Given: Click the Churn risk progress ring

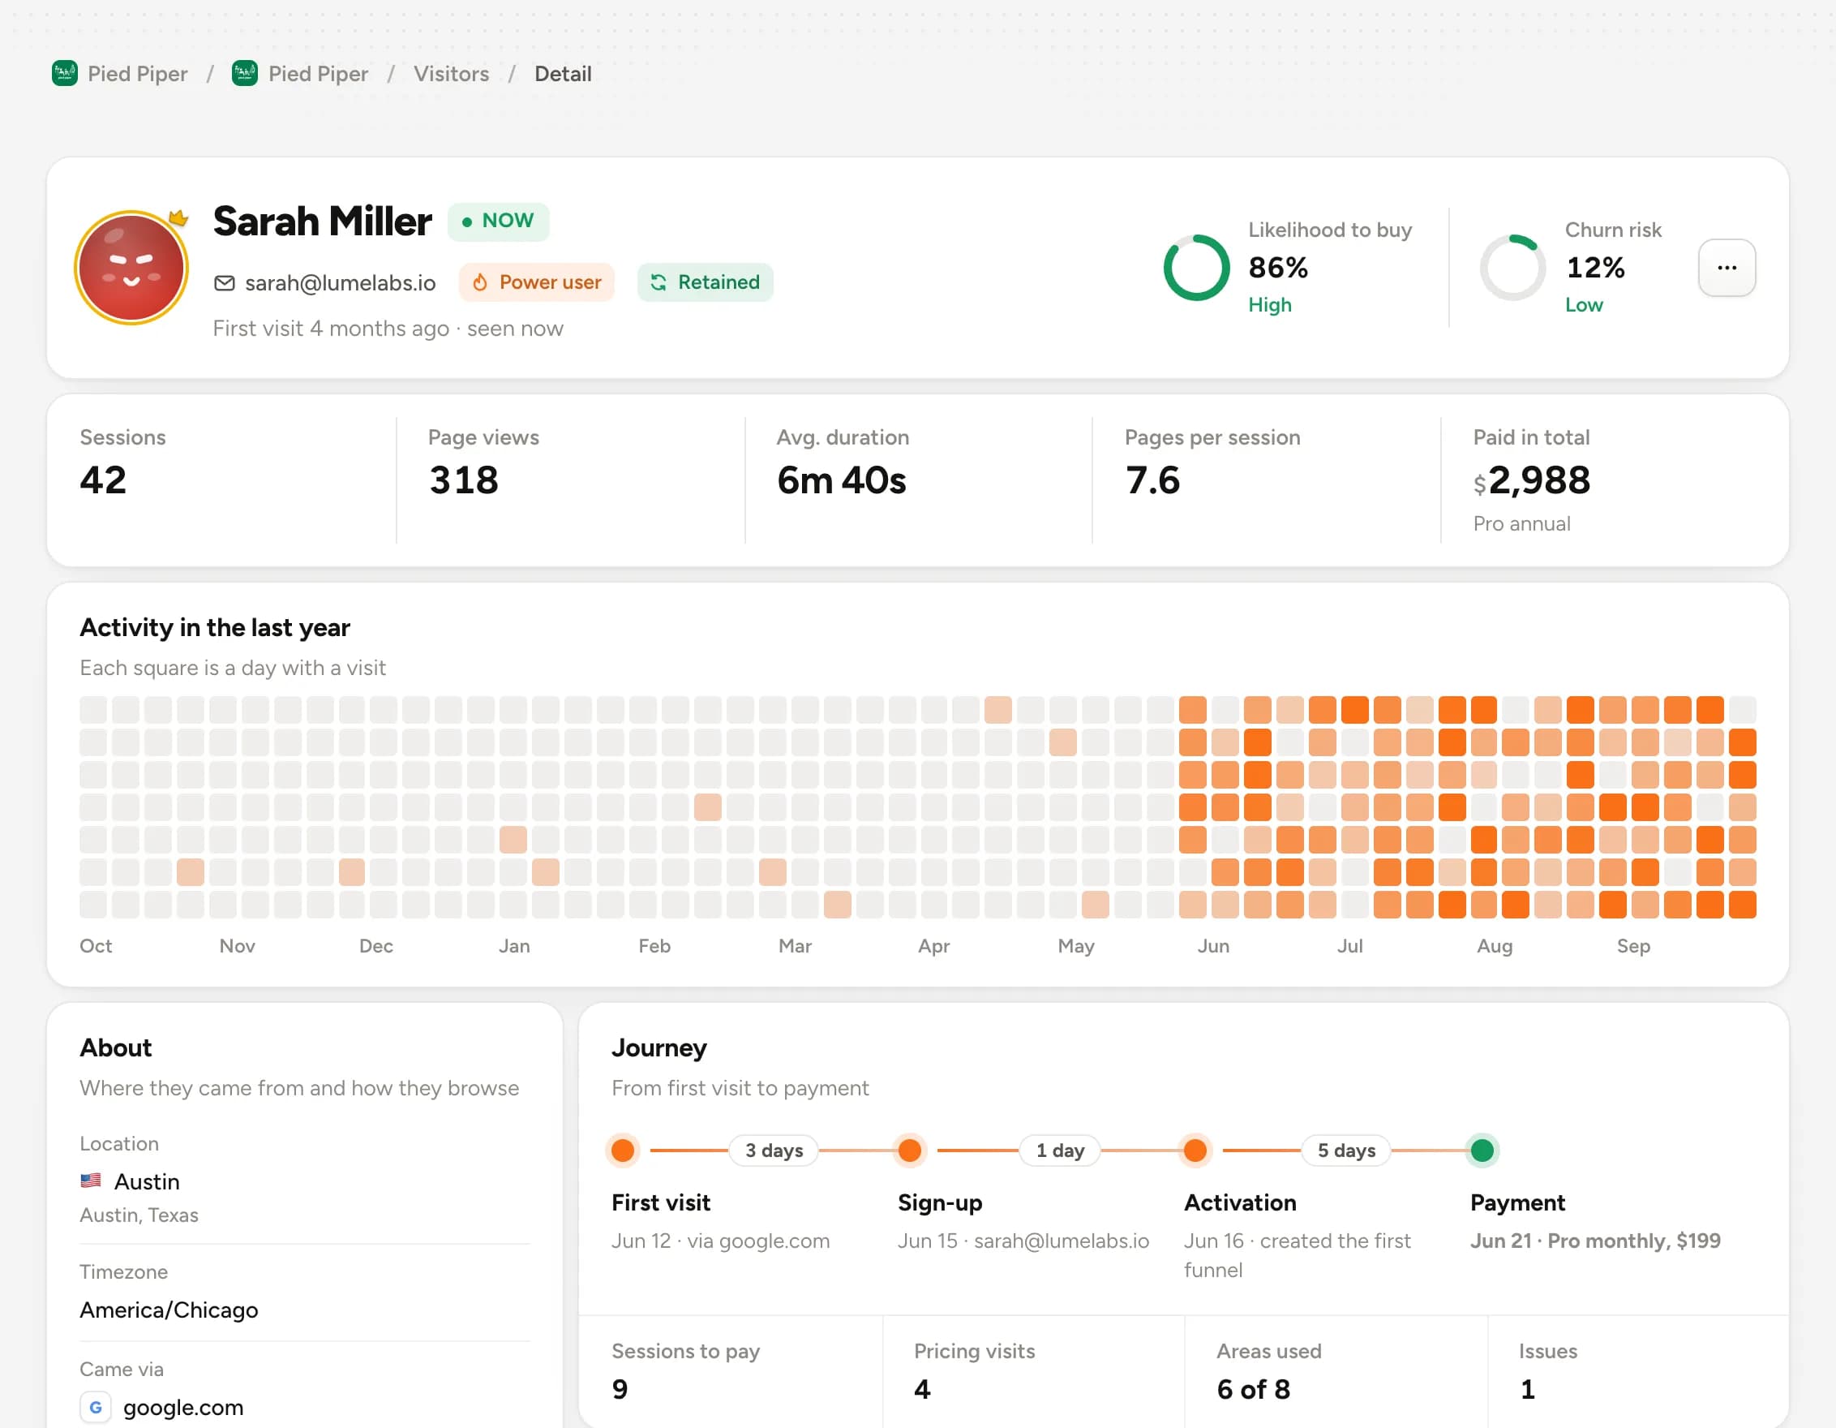Looking at the screenshot, I should pos(1512,268).
